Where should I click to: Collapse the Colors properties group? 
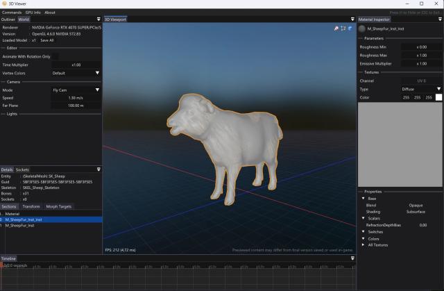(364, 239)
